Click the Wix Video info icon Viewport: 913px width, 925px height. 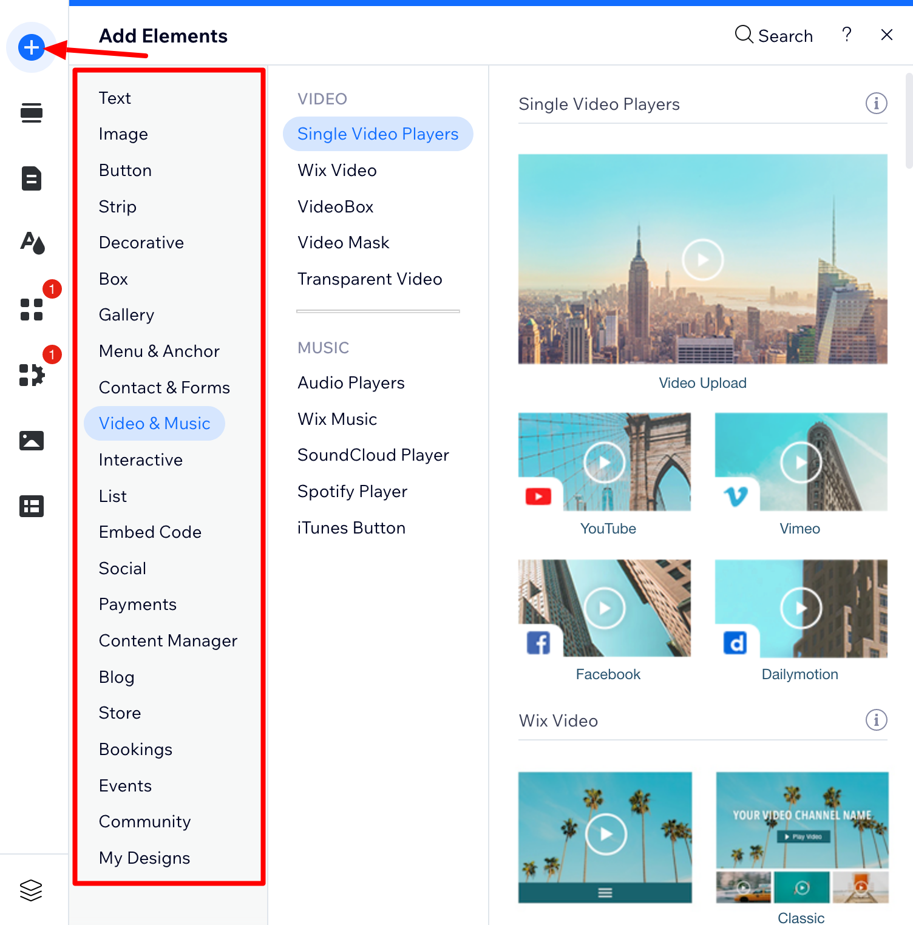coord(876,720)
